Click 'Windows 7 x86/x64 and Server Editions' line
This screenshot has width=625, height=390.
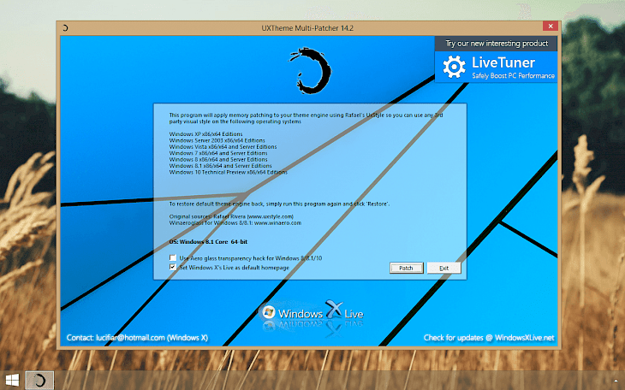218,153
